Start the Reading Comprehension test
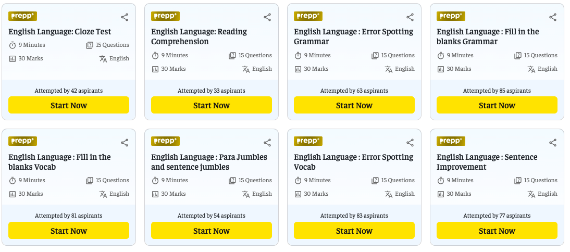 212,105
